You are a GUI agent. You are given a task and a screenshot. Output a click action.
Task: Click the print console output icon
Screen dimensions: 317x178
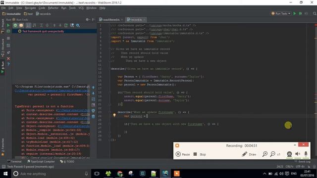(x=93, y=111)
